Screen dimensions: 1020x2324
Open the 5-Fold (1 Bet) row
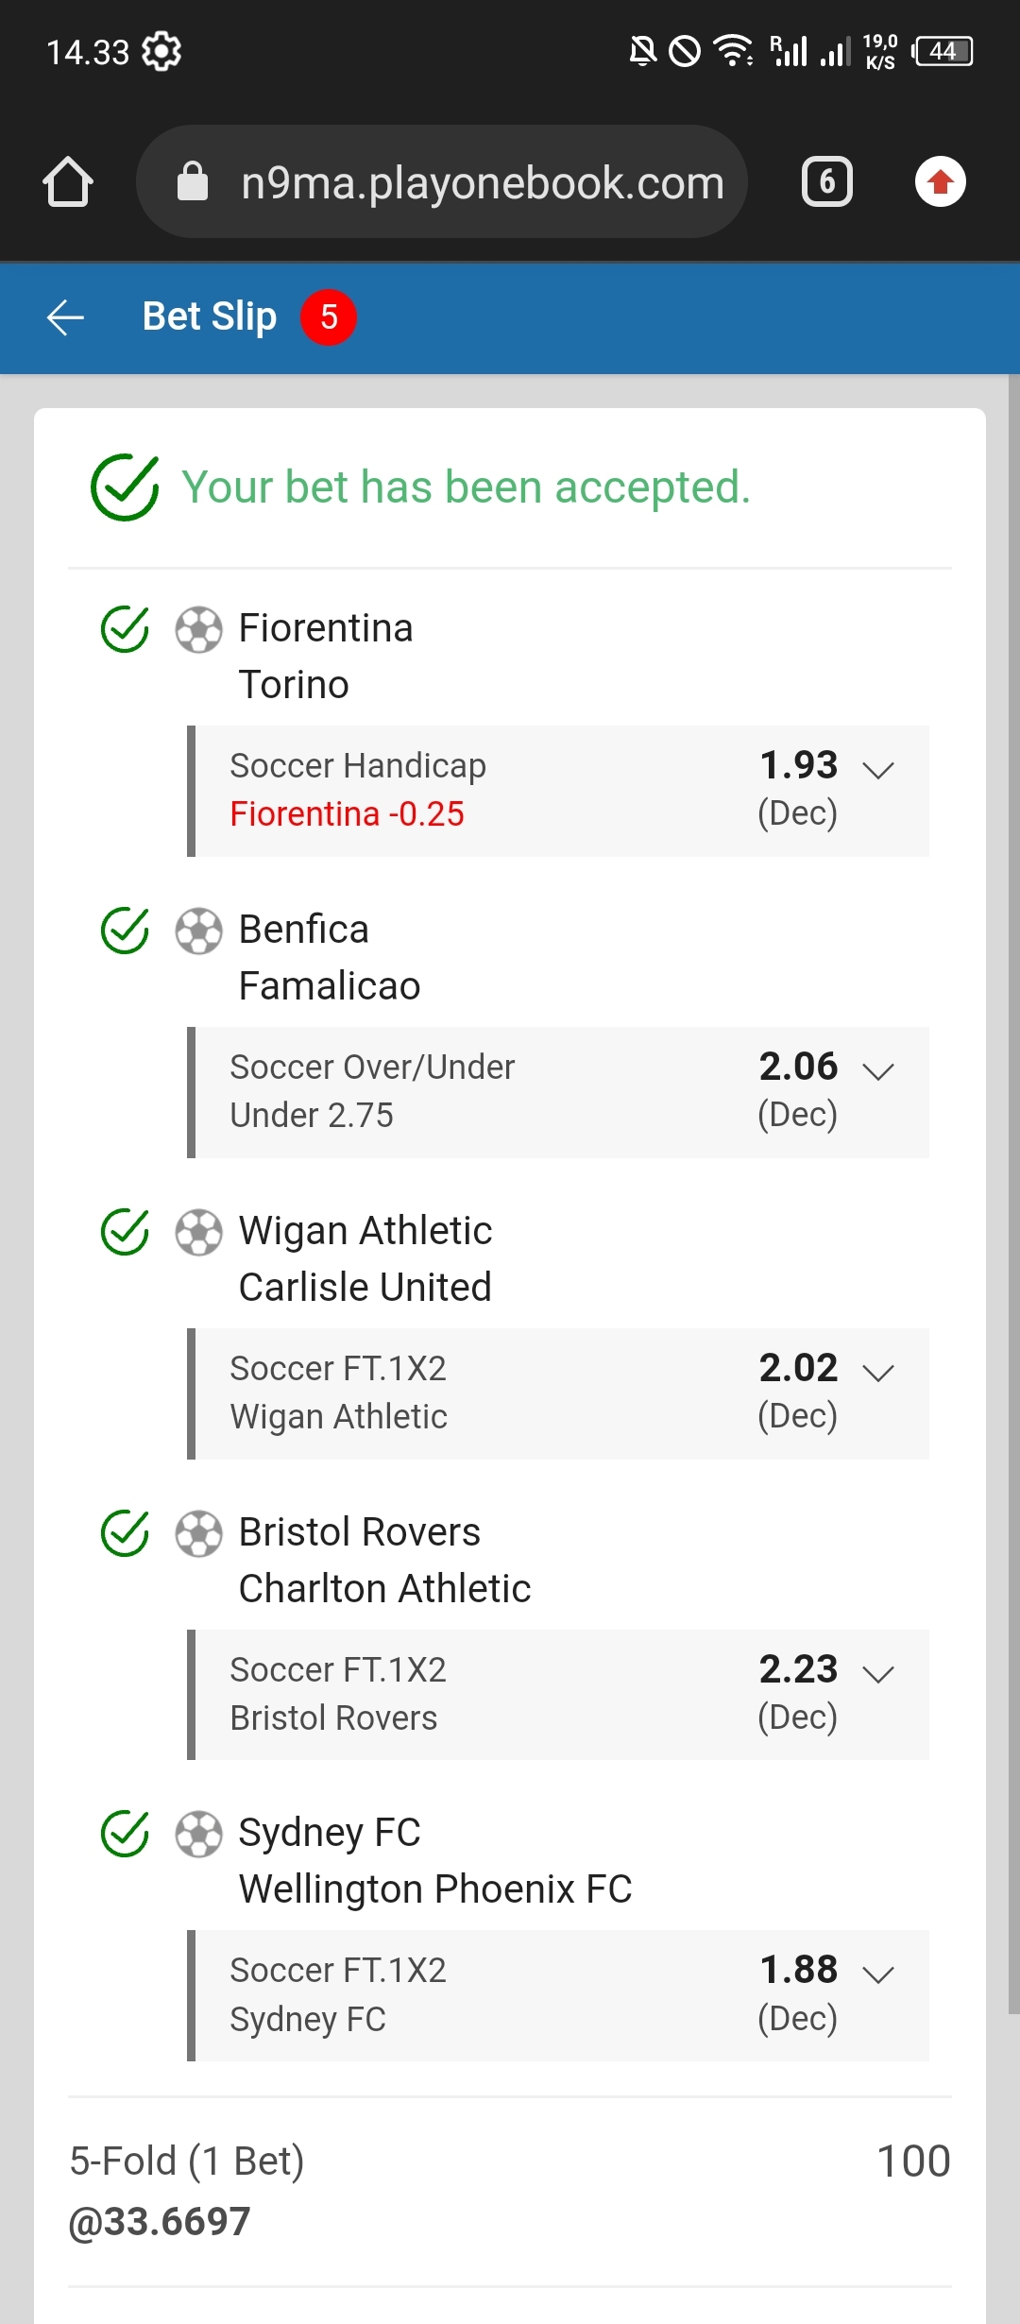pyautogui.click(x=187, y=2162)
